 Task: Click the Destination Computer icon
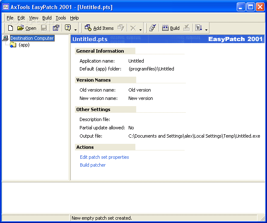click(x=5, y=38)
